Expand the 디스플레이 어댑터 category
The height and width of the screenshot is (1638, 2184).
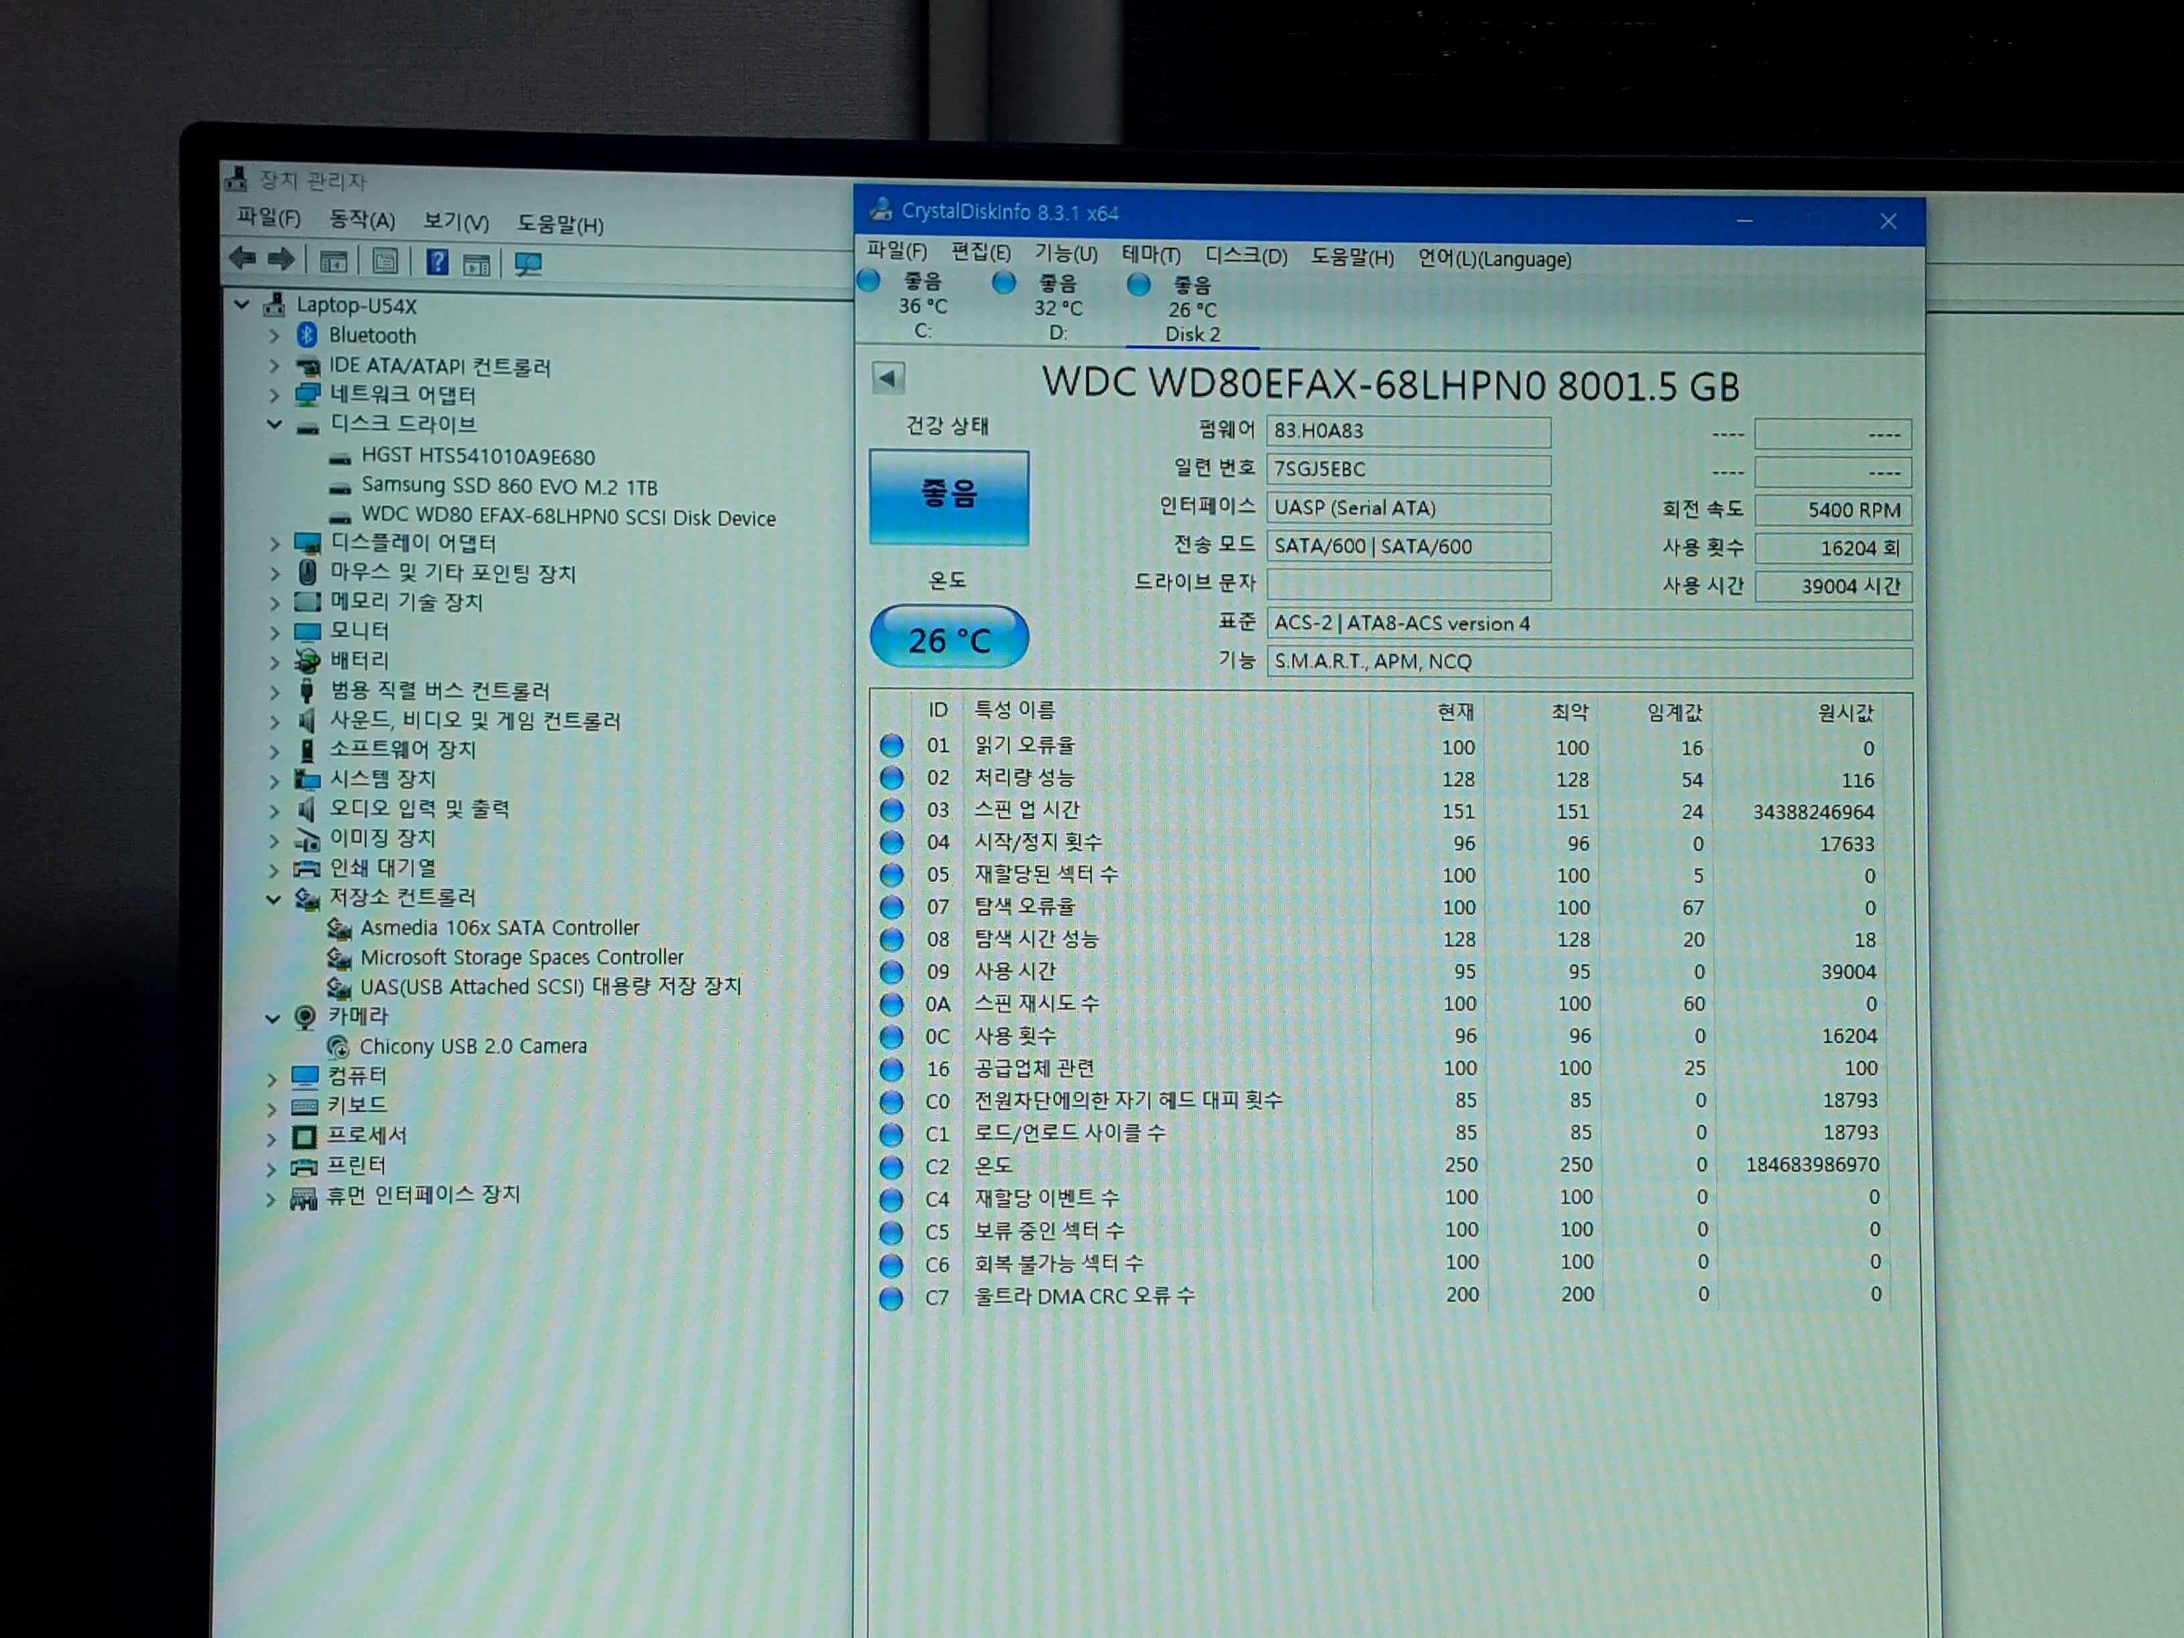(x=274, y=543)
